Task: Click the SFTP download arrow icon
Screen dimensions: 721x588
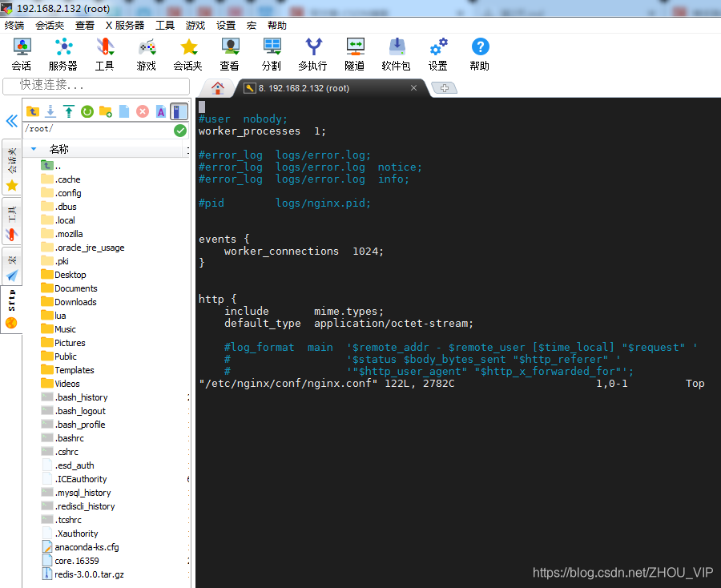Action: pyautogui.click(x=50, y=111)
